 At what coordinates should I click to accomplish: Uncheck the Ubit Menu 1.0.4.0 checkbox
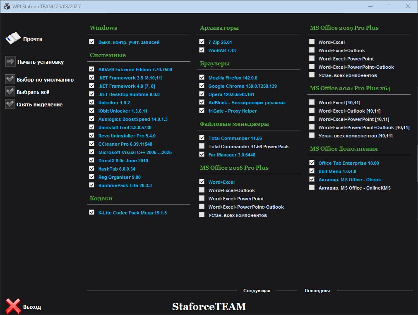[312, 171]
